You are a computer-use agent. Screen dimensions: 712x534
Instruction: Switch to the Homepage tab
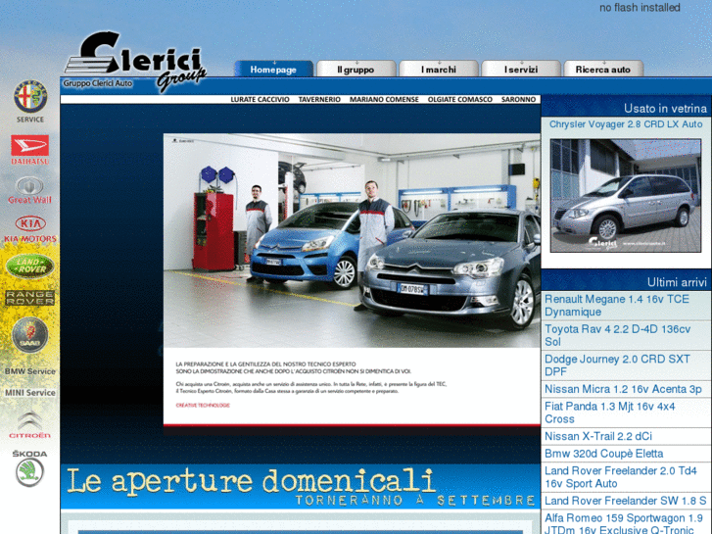point(273,70)
